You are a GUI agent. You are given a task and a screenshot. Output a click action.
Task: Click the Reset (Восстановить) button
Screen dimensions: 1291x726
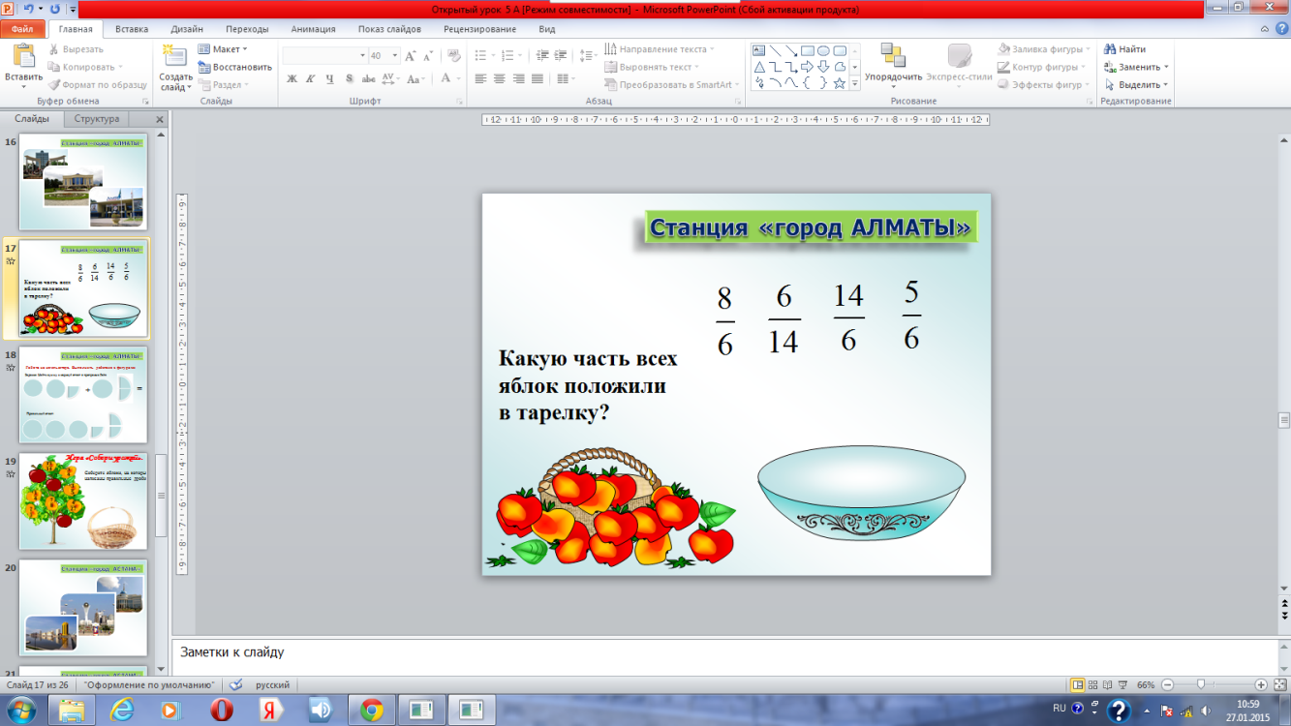(x=235, y=67)
